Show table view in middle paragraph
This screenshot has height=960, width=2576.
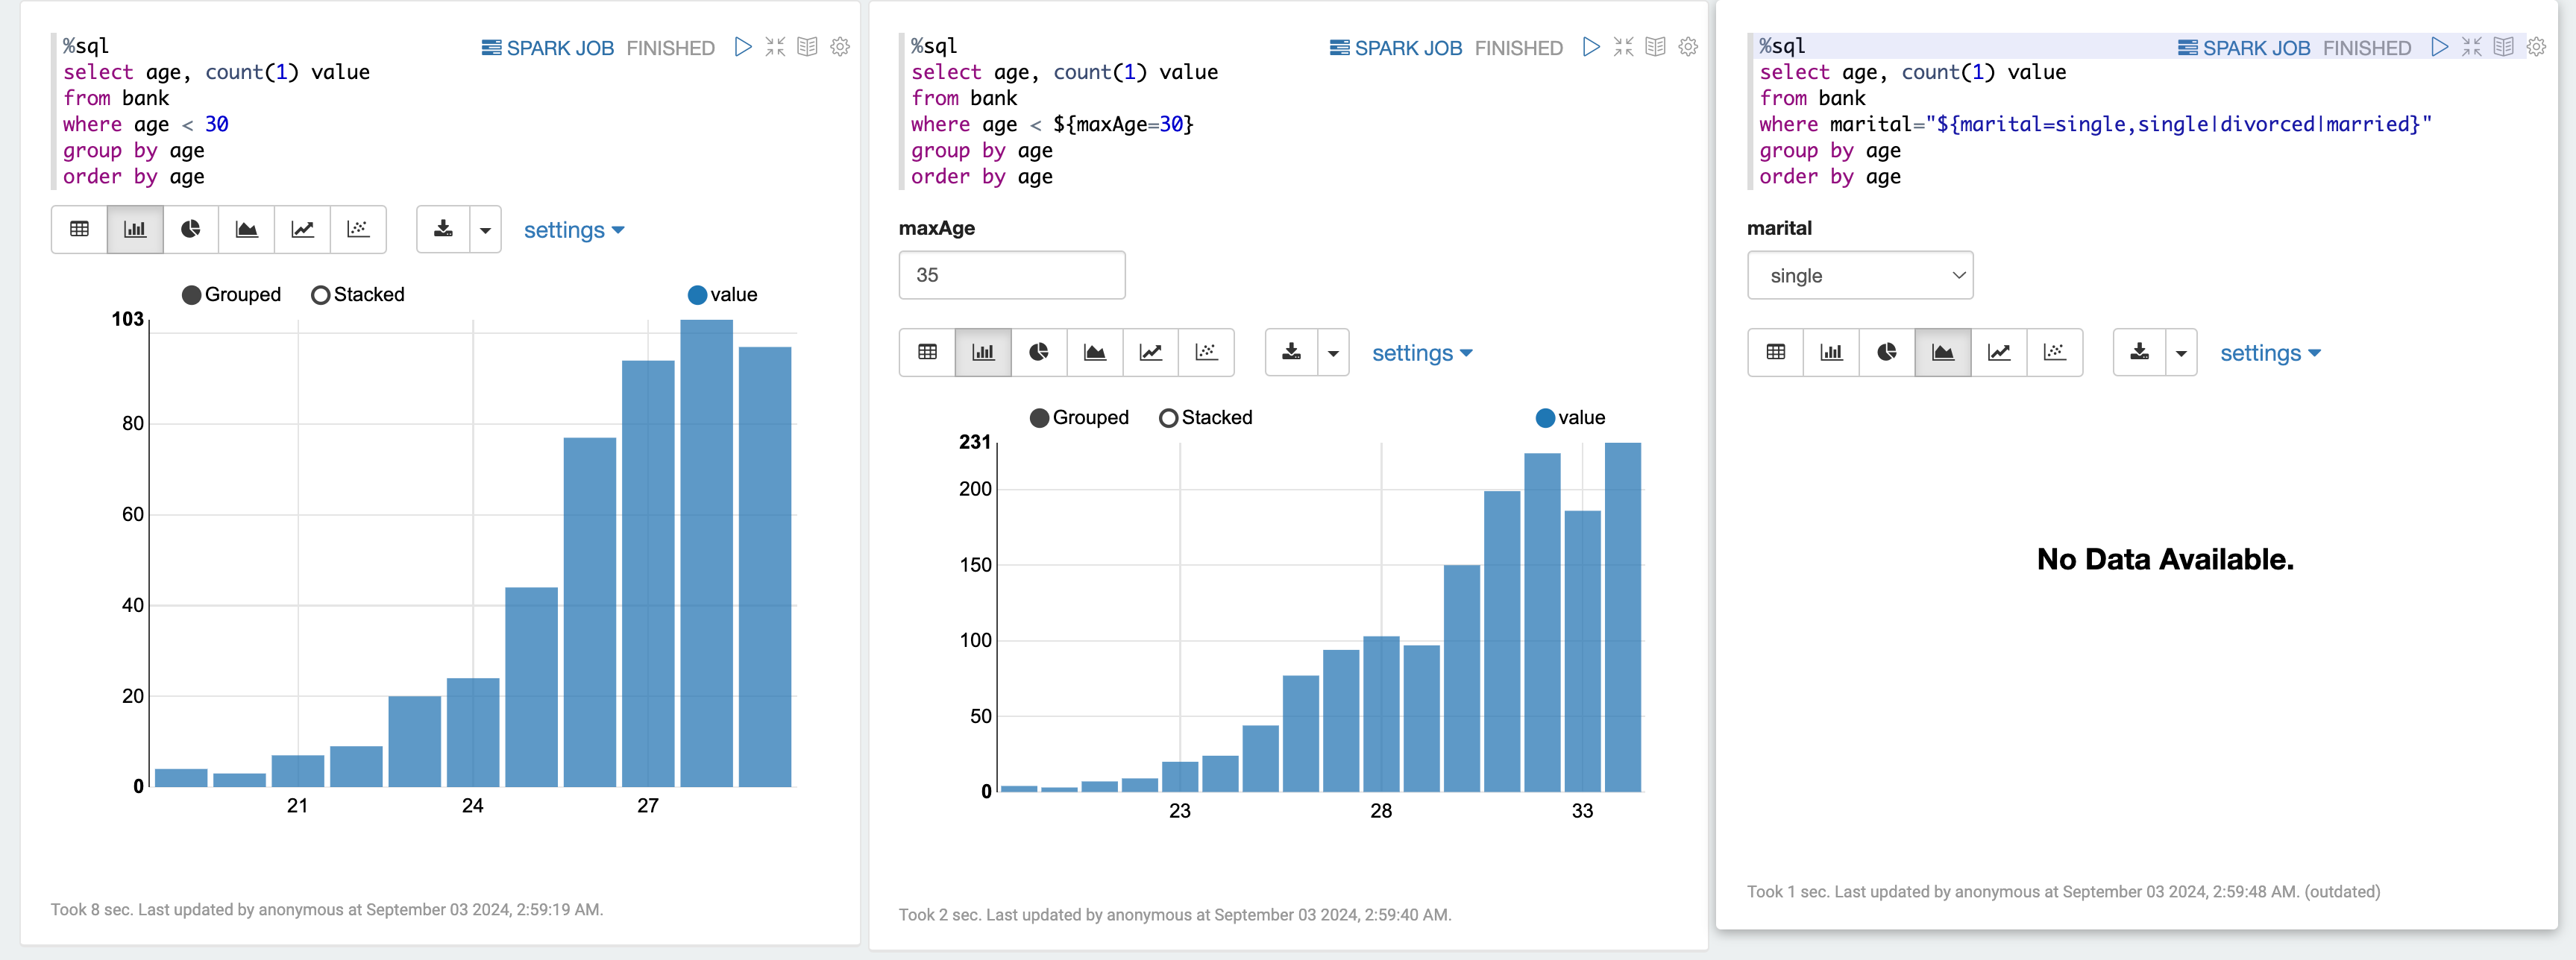(927, 353)
